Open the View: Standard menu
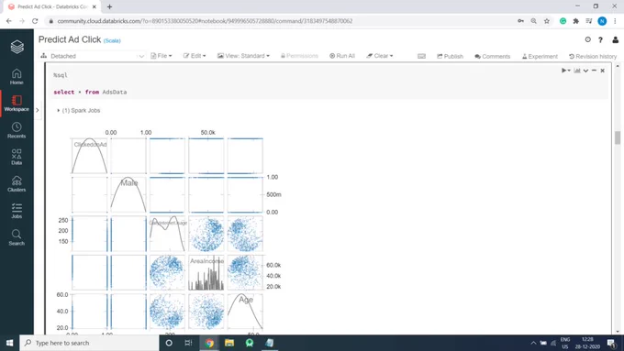Viewport: 624px width, 351px height. [x=243, y=56]
